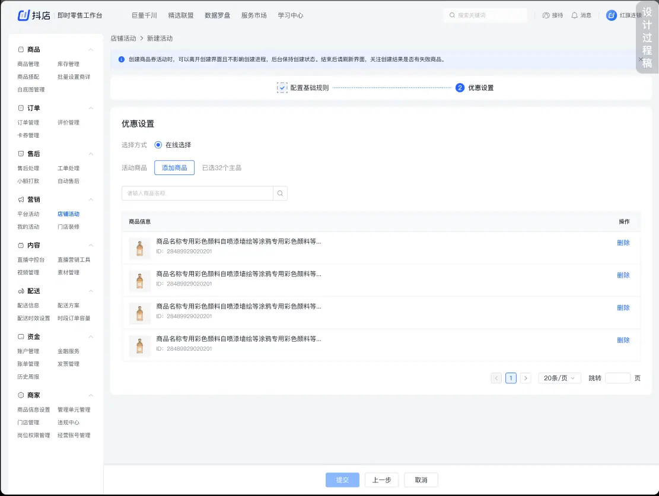
Task: Collapse the 商家 sidebar section
Action: click(x=91, y=396)
